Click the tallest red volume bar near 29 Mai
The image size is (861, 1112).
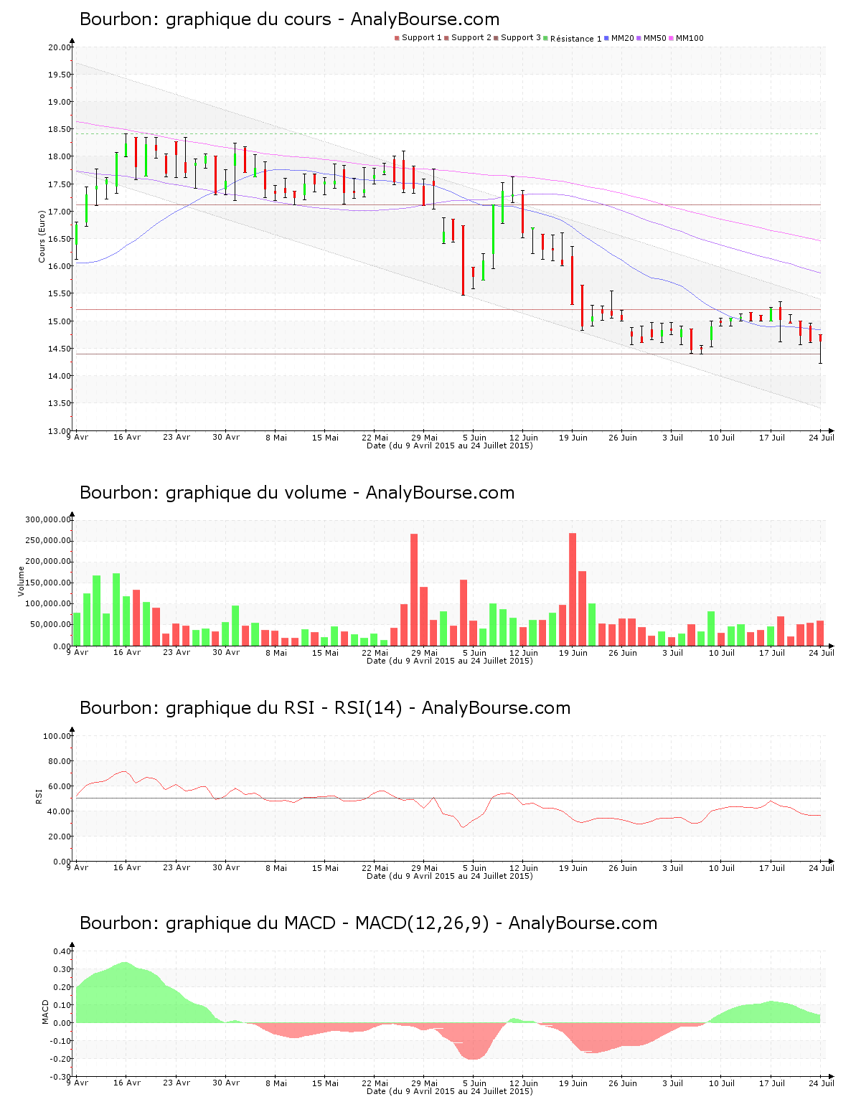pyautogui.click(x=414, y=590)
